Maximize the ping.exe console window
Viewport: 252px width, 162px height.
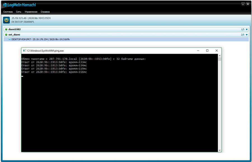pyautogui.click(x=207, y=51)
